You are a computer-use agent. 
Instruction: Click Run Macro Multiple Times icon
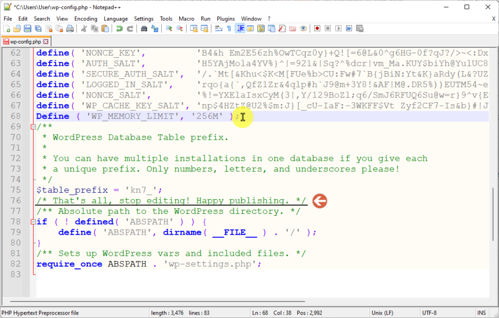[349, 29]
